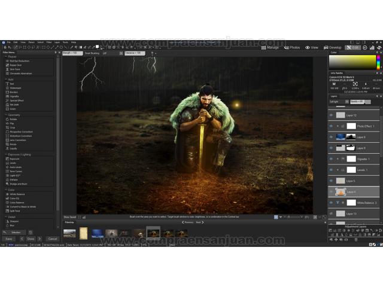Image resolution: width=383 pixels, height=287 pixels.
Task: Click the rainbow hue strip
Action: tap(378, 62)
